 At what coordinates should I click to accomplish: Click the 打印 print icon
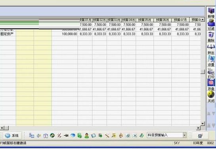pyautogui.click(x=211, y=71)
